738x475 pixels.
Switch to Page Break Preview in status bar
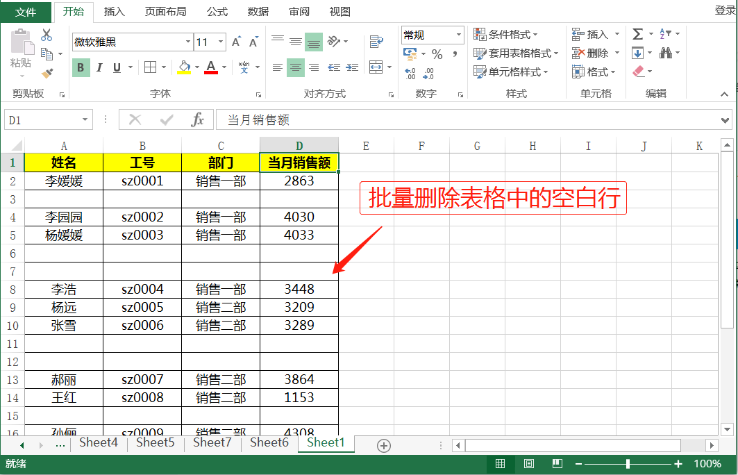tap(557, 464)
